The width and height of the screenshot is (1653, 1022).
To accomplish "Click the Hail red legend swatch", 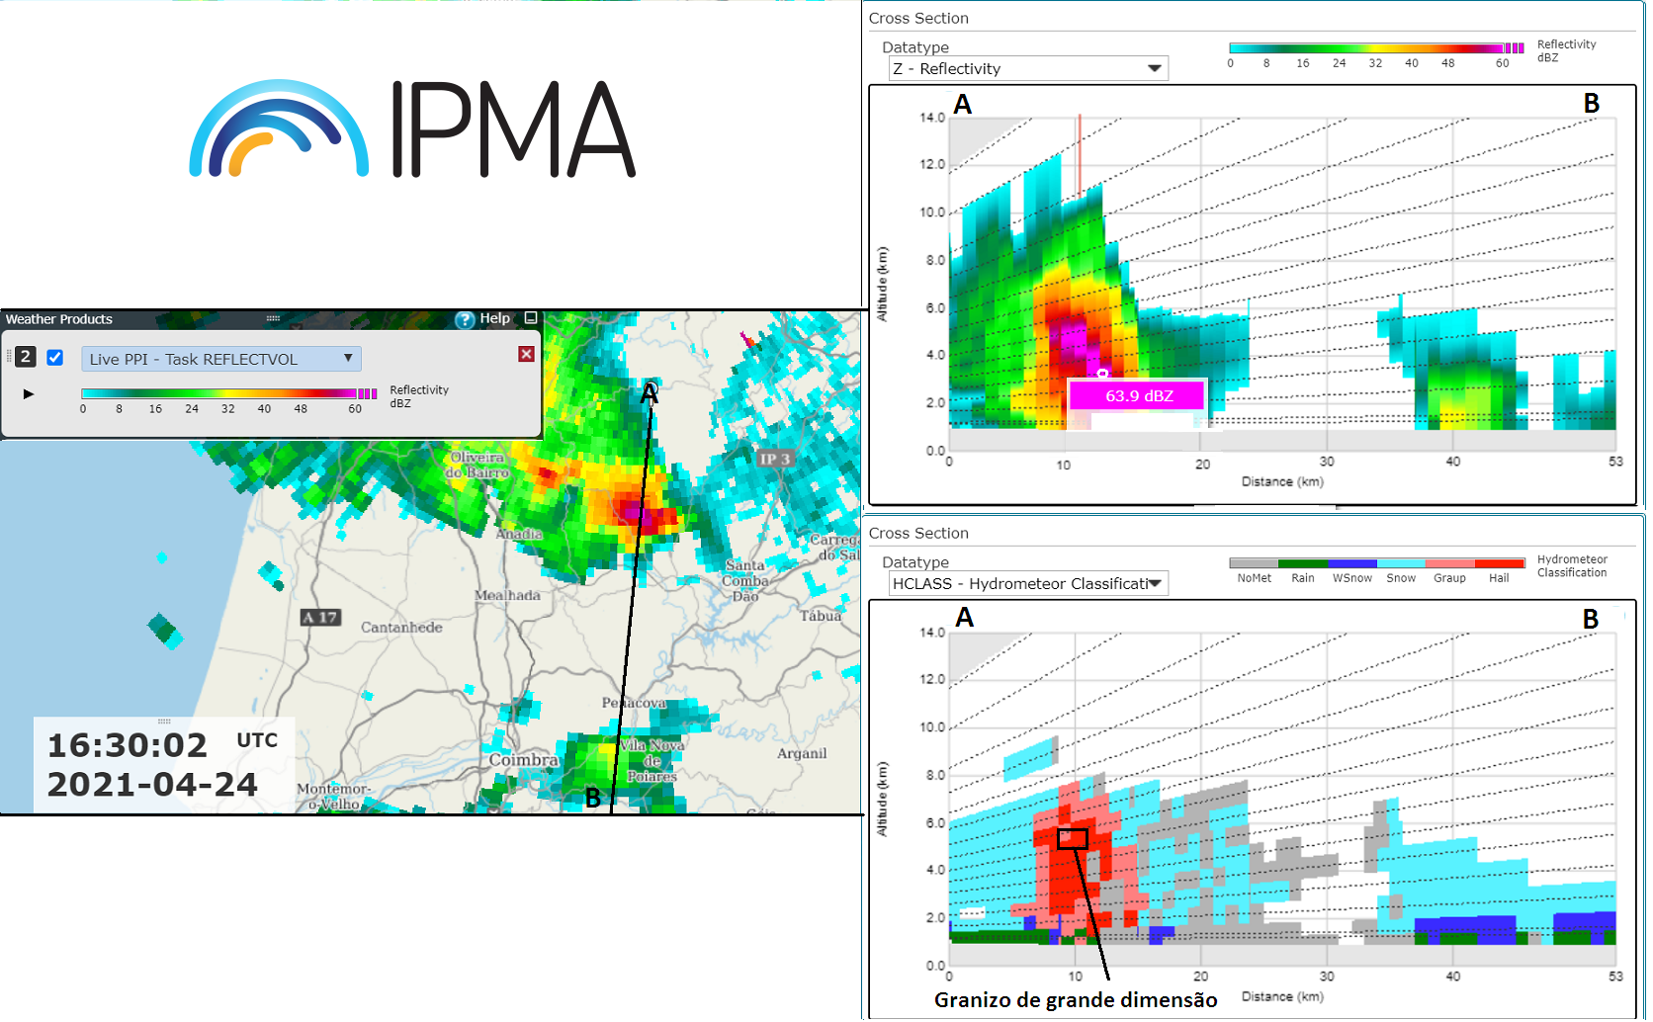I will (1499, 563).
